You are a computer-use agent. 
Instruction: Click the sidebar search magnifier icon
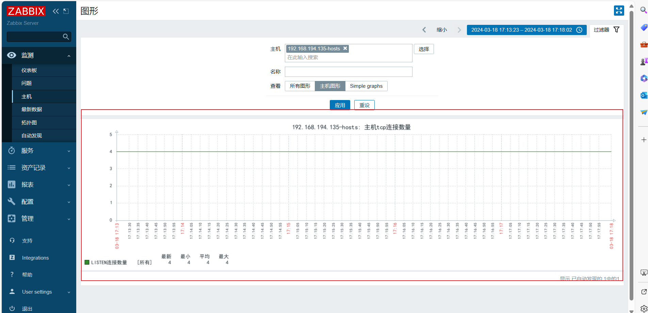coord(66,37)
